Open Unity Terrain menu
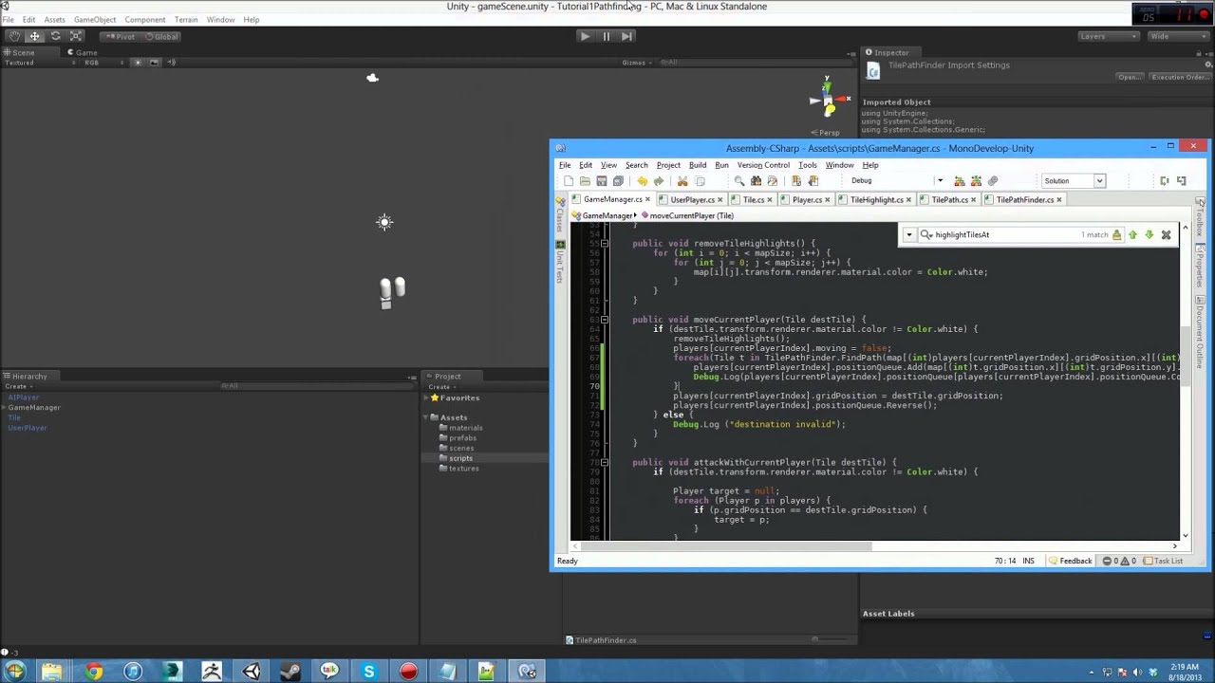 tap(186, 19)
